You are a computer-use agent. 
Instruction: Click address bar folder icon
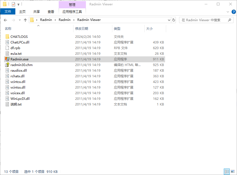[32, 20]
